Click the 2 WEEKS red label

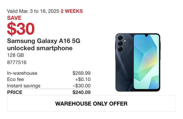[x=72, y=11]
